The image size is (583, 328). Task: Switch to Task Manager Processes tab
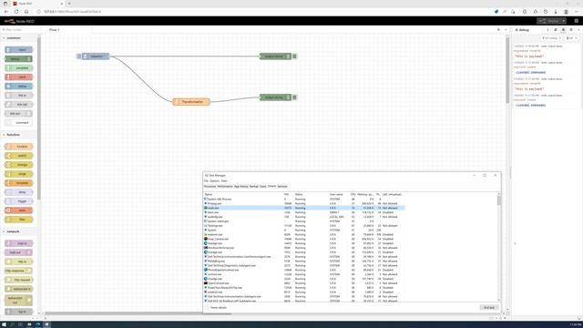[x=210, y=186]
